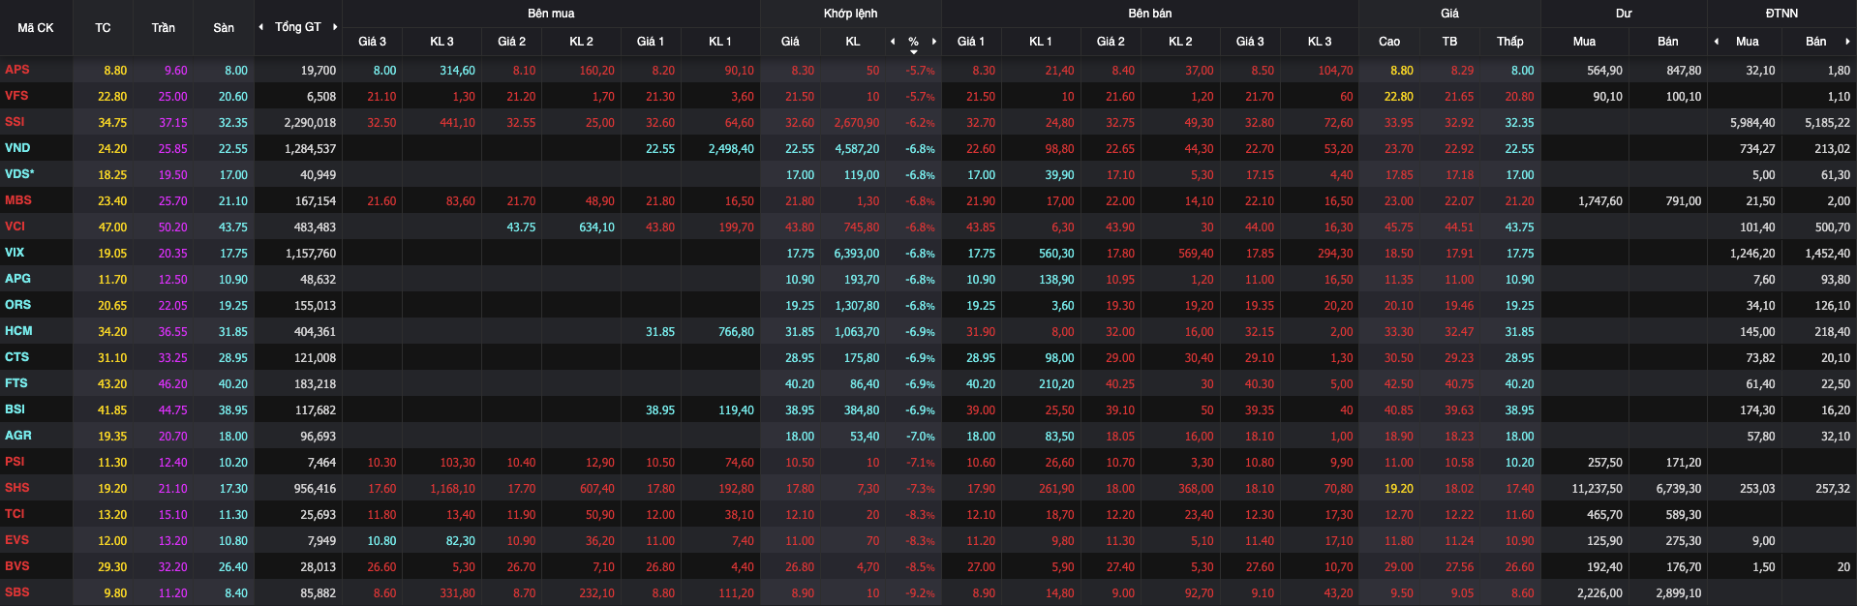
Task: Click the Trần ceiling price header
Action: (163, 28)
